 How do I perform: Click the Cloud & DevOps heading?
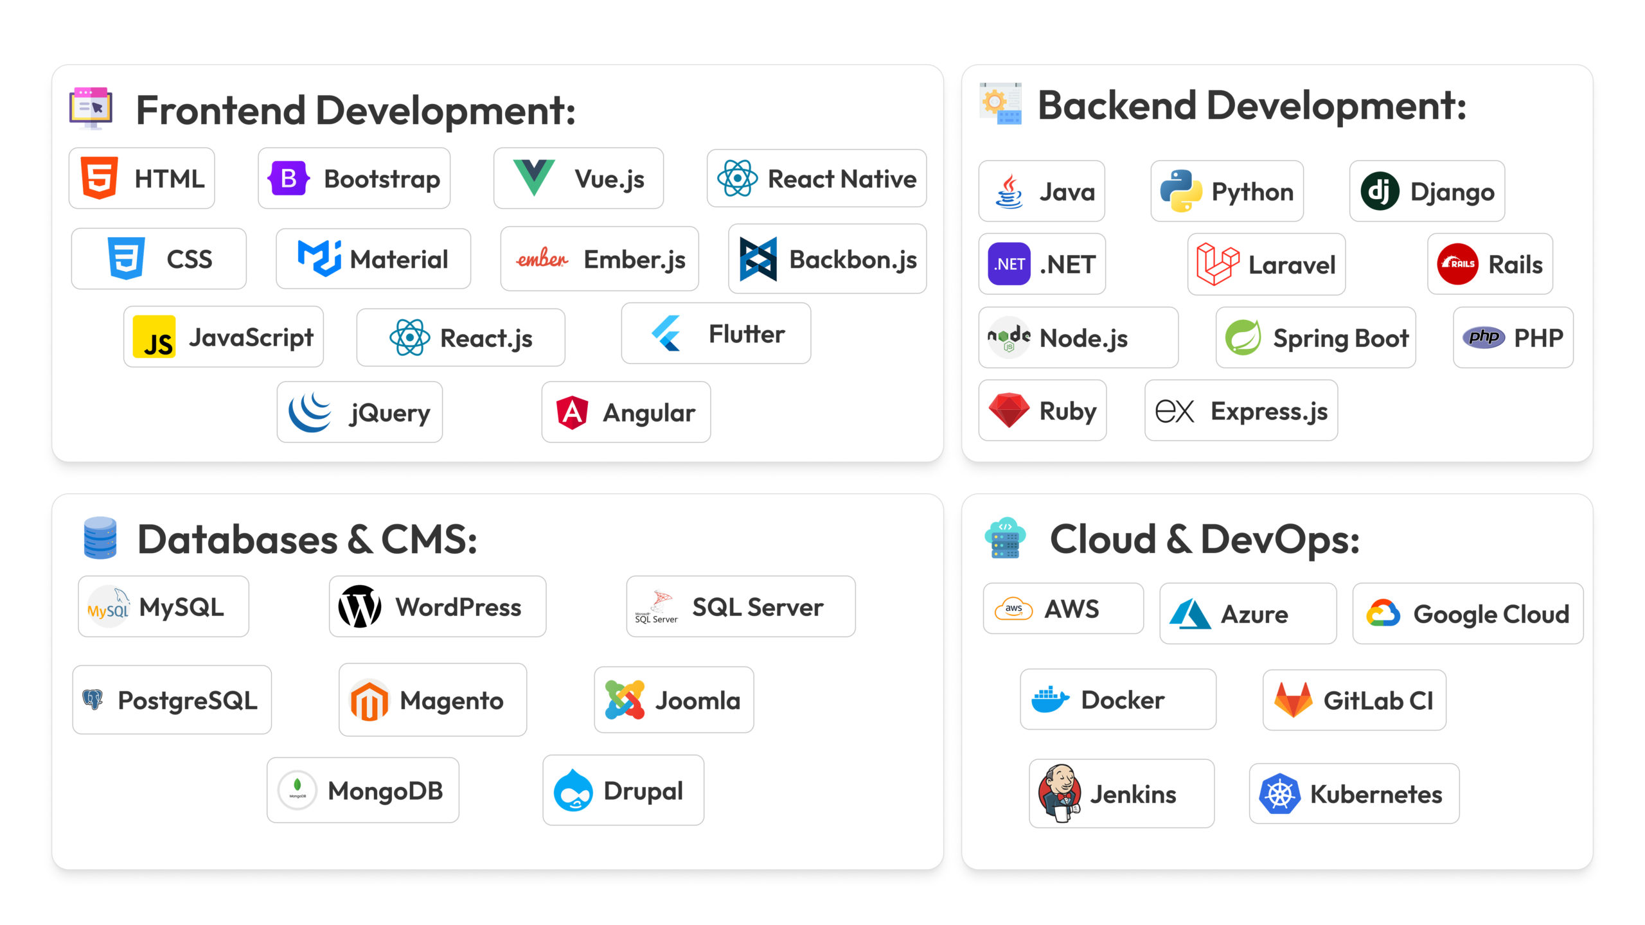point(1204,539)
